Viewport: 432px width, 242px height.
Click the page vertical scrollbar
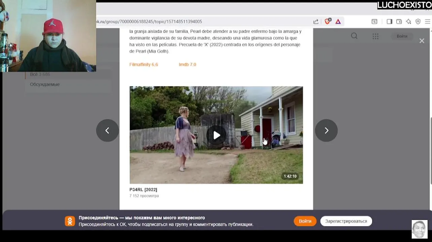pos(431,151)
